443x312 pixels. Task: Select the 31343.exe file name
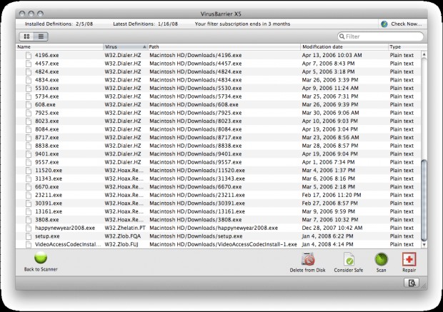click(x=49, y=178)
